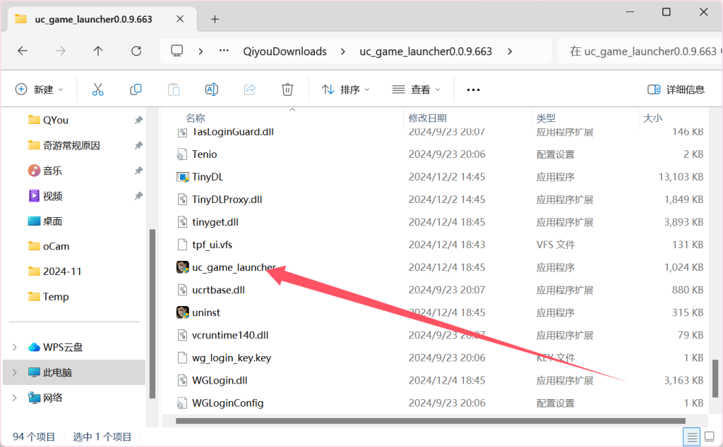Click QiyouDownloads in the address path

(285, 51)
